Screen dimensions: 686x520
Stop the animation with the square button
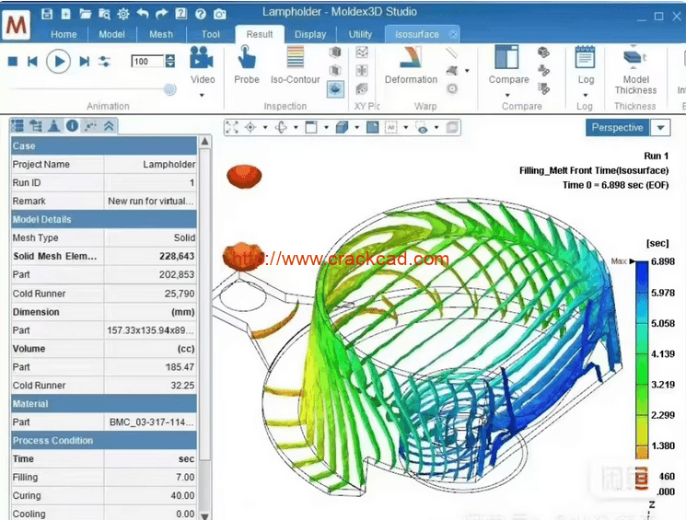tap(13, 62)
